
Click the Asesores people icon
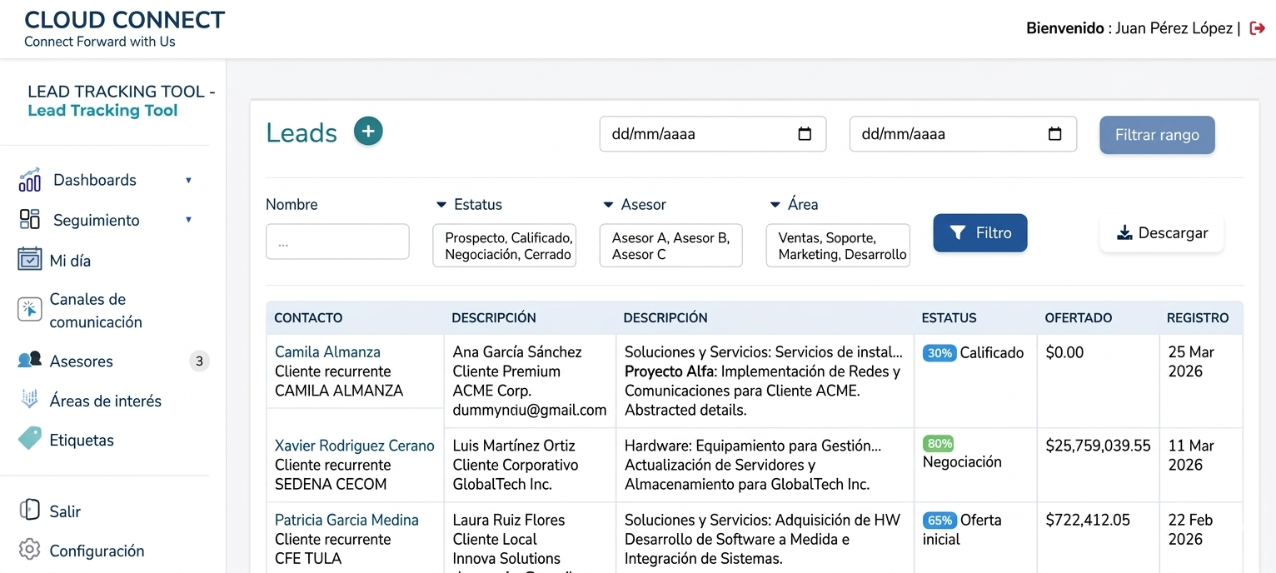click(x=29, y=360)
